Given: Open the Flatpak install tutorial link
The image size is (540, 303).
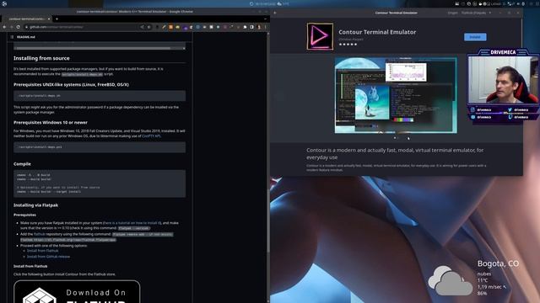Looking at the screenshot, I should click(x=132, y=223).
